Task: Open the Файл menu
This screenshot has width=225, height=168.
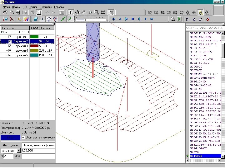Action: (x=6, y=7)
